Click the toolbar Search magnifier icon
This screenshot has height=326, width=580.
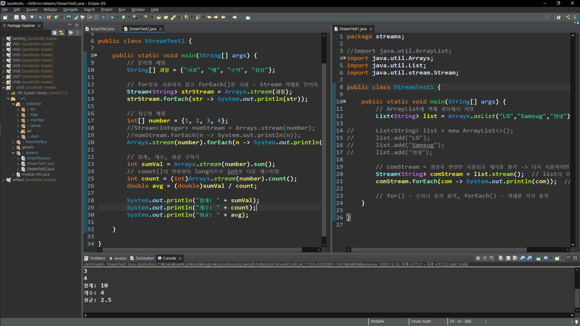pos(547,17)
